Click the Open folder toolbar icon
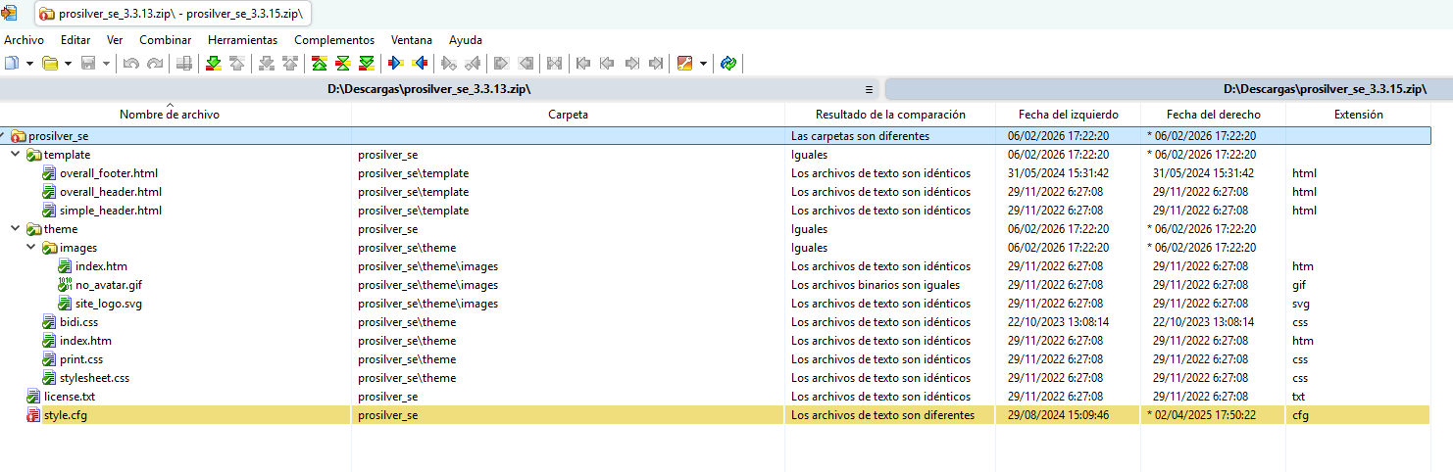Screen dimensions: 1453x472 tap(49, 64)
